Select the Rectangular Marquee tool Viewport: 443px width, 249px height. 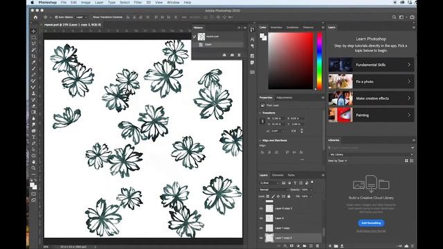34,37
